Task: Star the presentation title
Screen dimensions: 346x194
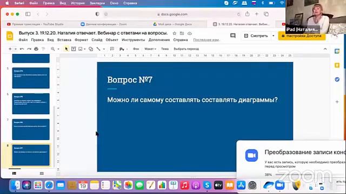Action: click(175, 33)
